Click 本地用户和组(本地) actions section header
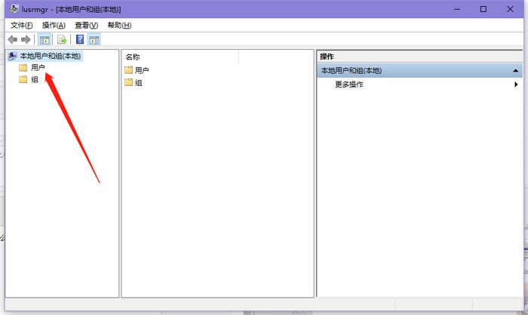The height and width of the screenshot is (315, 528). [419, 71]
